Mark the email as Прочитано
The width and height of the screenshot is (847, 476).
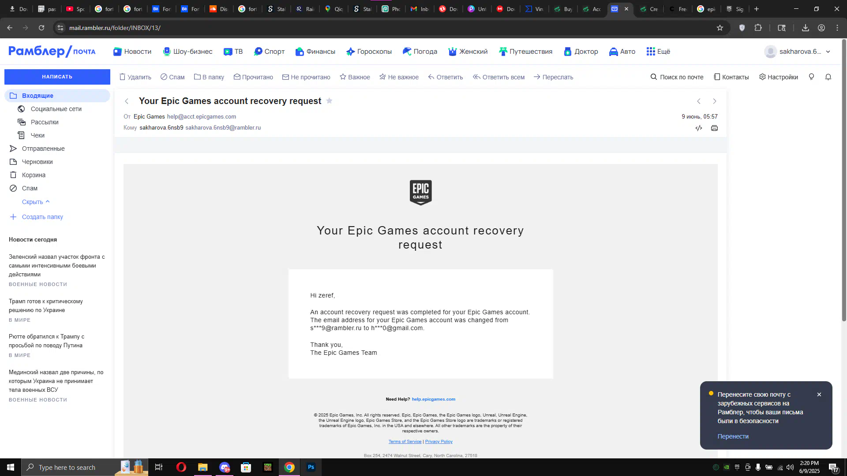(253, 77)
